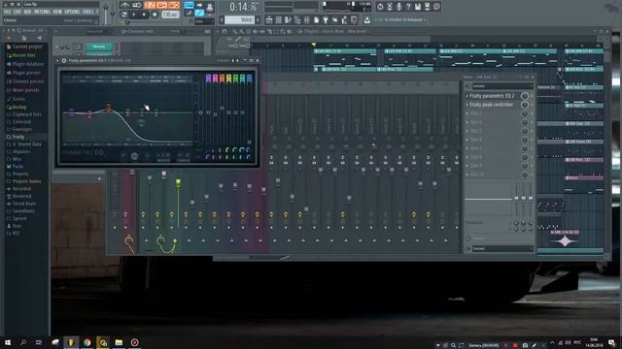Click the power-shaped icon in top toolbar
The image size is (622, 349).
pyautogui.click(x=380, y=7)
